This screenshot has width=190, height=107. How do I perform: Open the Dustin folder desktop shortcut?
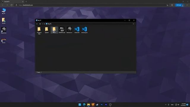pyautogui.click(x=4, y=21)
